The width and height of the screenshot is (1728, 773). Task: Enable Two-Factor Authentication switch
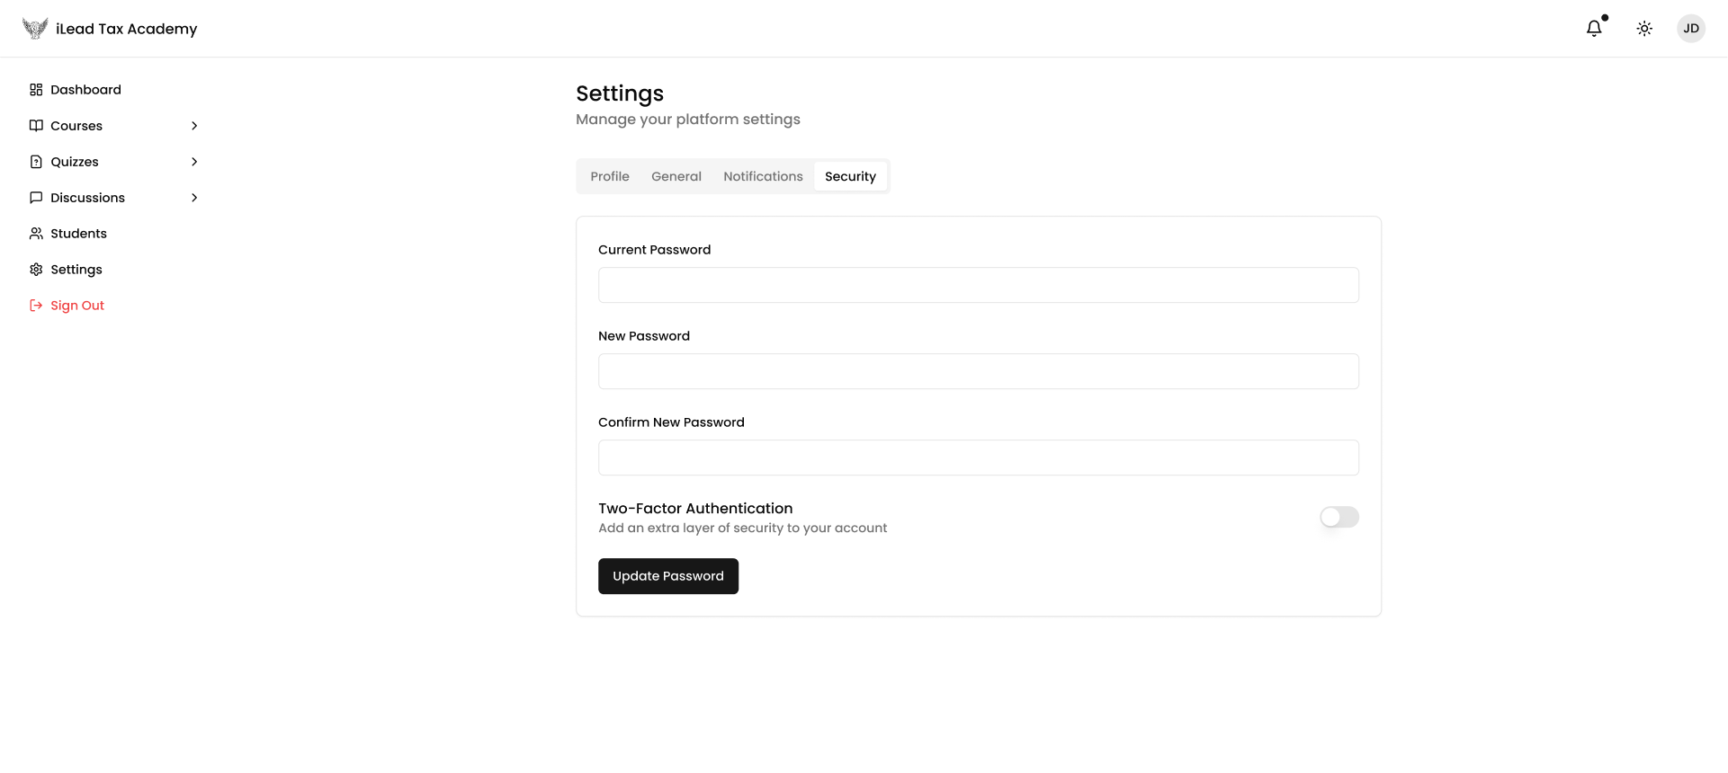tap(1339, 517)
